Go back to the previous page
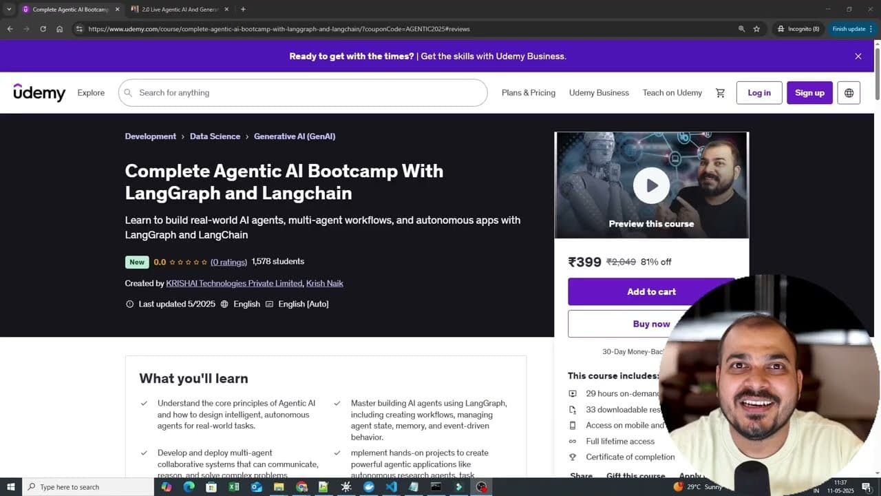Viewport: 881px width, 496px height. [10, 29]
